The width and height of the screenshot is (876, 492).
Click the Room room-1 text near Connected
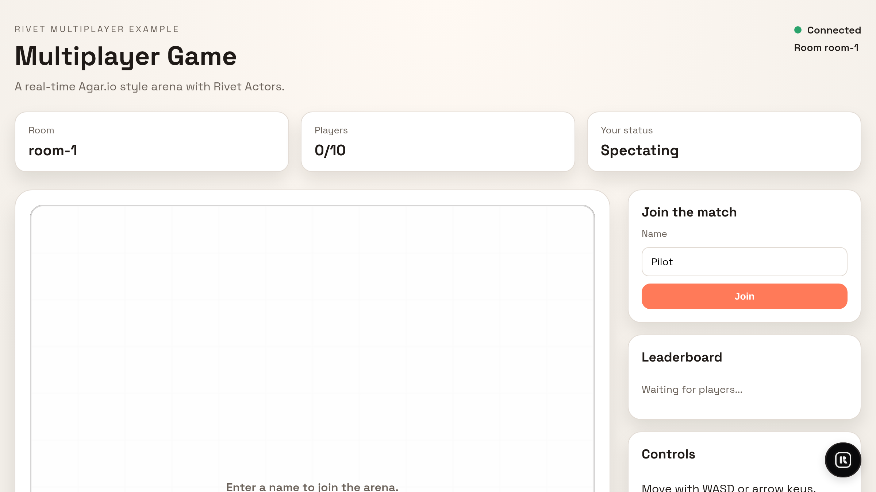point(827,47)
